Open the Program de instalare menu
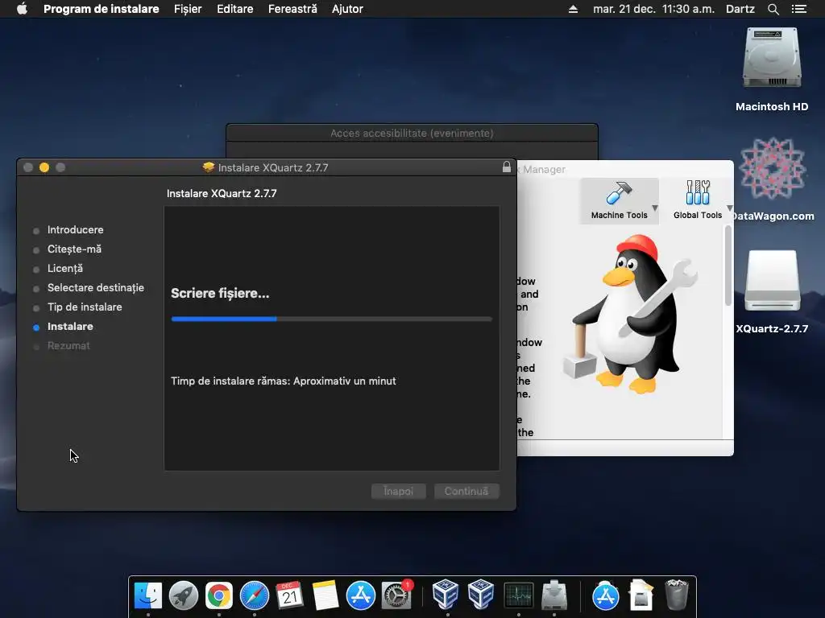Viewport: 825px width, 618px height. point(101,9)
